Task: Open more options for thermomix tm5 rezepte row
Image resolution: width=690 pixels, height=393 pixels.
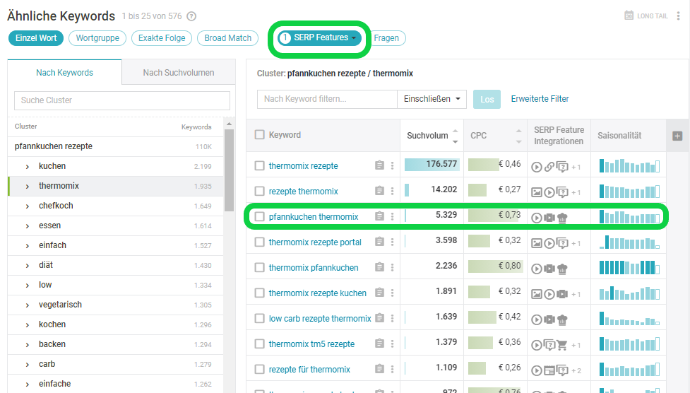Action: pyautogui.click(x=392, y=344)
